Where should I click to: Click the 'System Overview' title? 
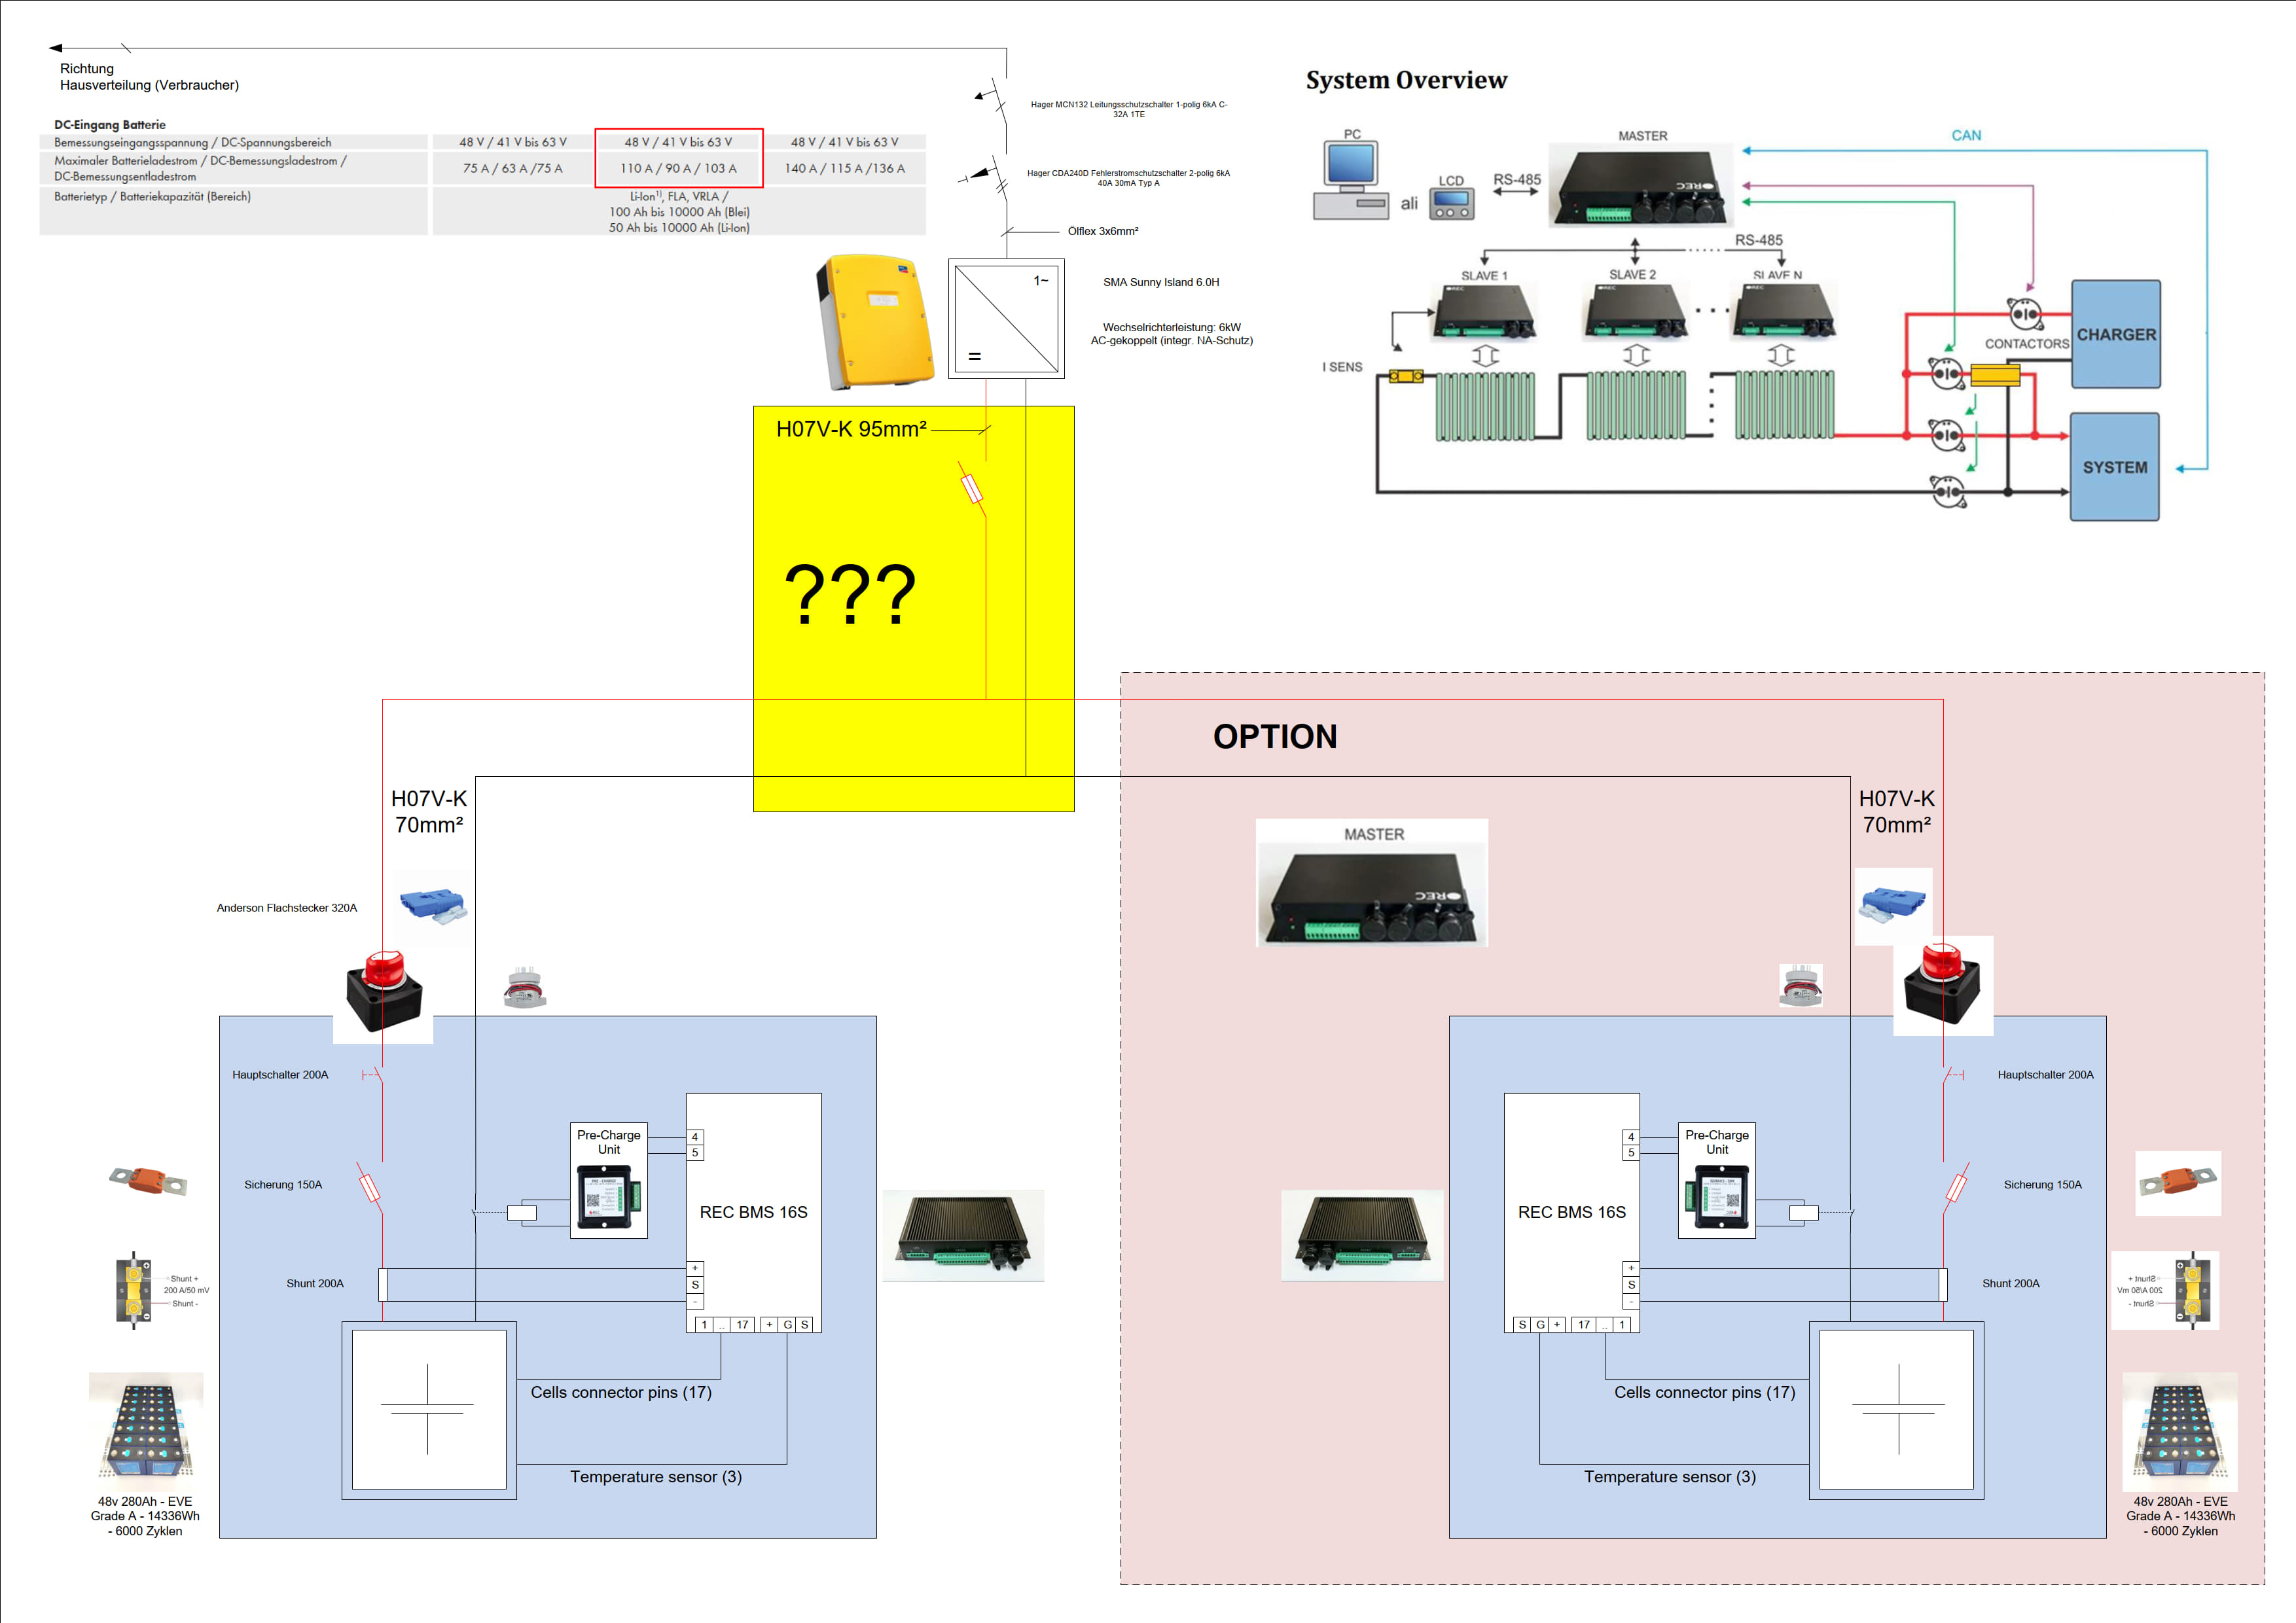point(1406,80)
